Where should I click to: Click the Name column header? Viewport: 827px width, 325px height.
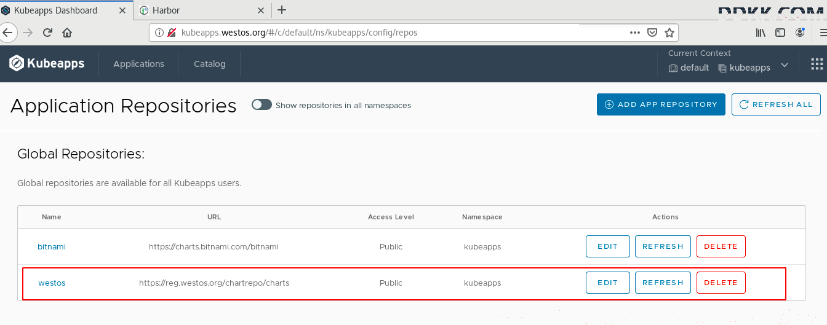(52, 217)
